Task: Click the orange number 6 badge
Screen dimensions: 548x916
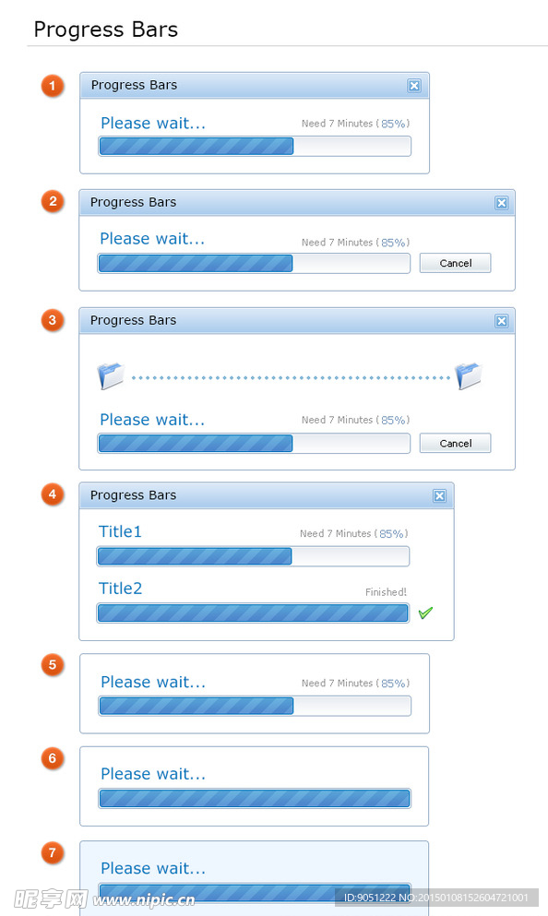Action: click(52, 758)
